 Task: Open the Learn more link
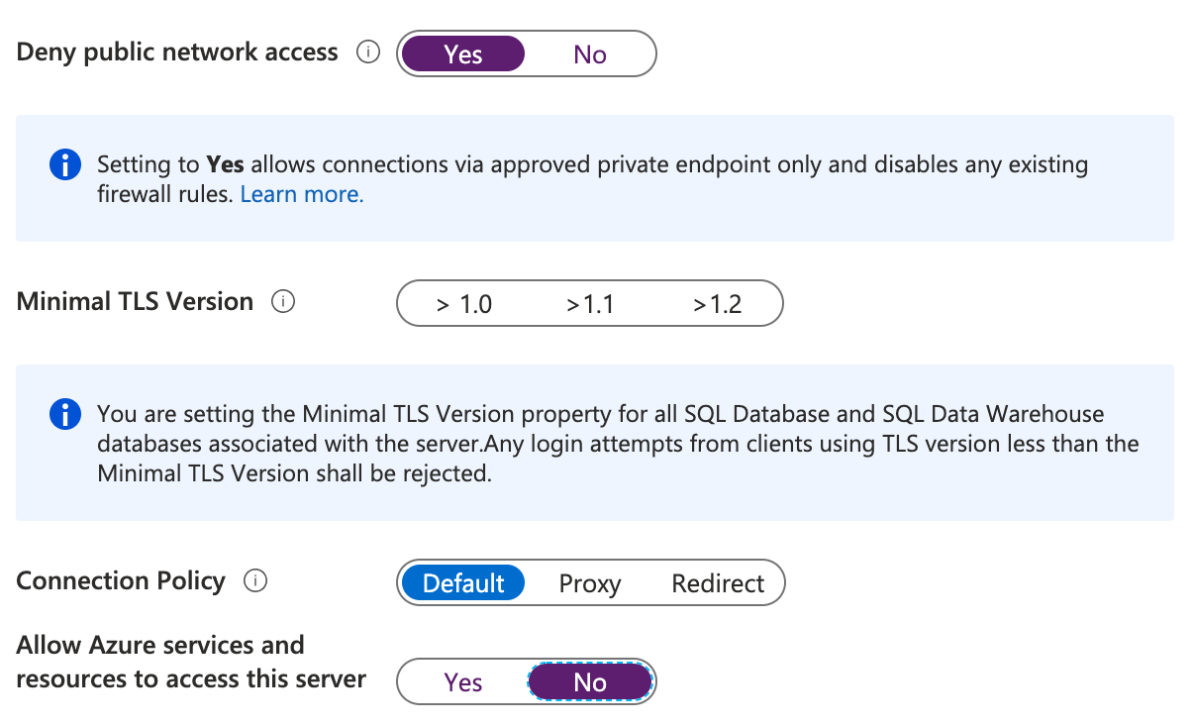tap(301, 194)
